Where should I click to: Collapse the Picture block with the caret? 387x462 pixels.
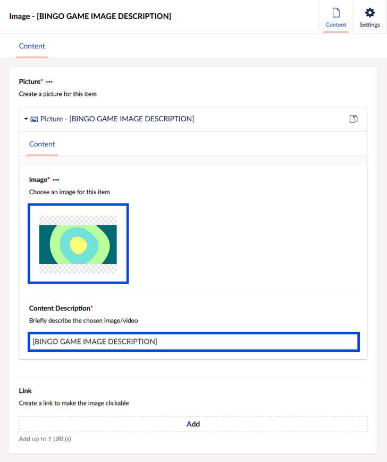[x=26, y=119]
